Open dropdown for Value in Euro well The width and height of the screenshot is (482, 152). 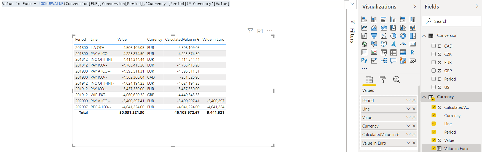pos(408,143)
